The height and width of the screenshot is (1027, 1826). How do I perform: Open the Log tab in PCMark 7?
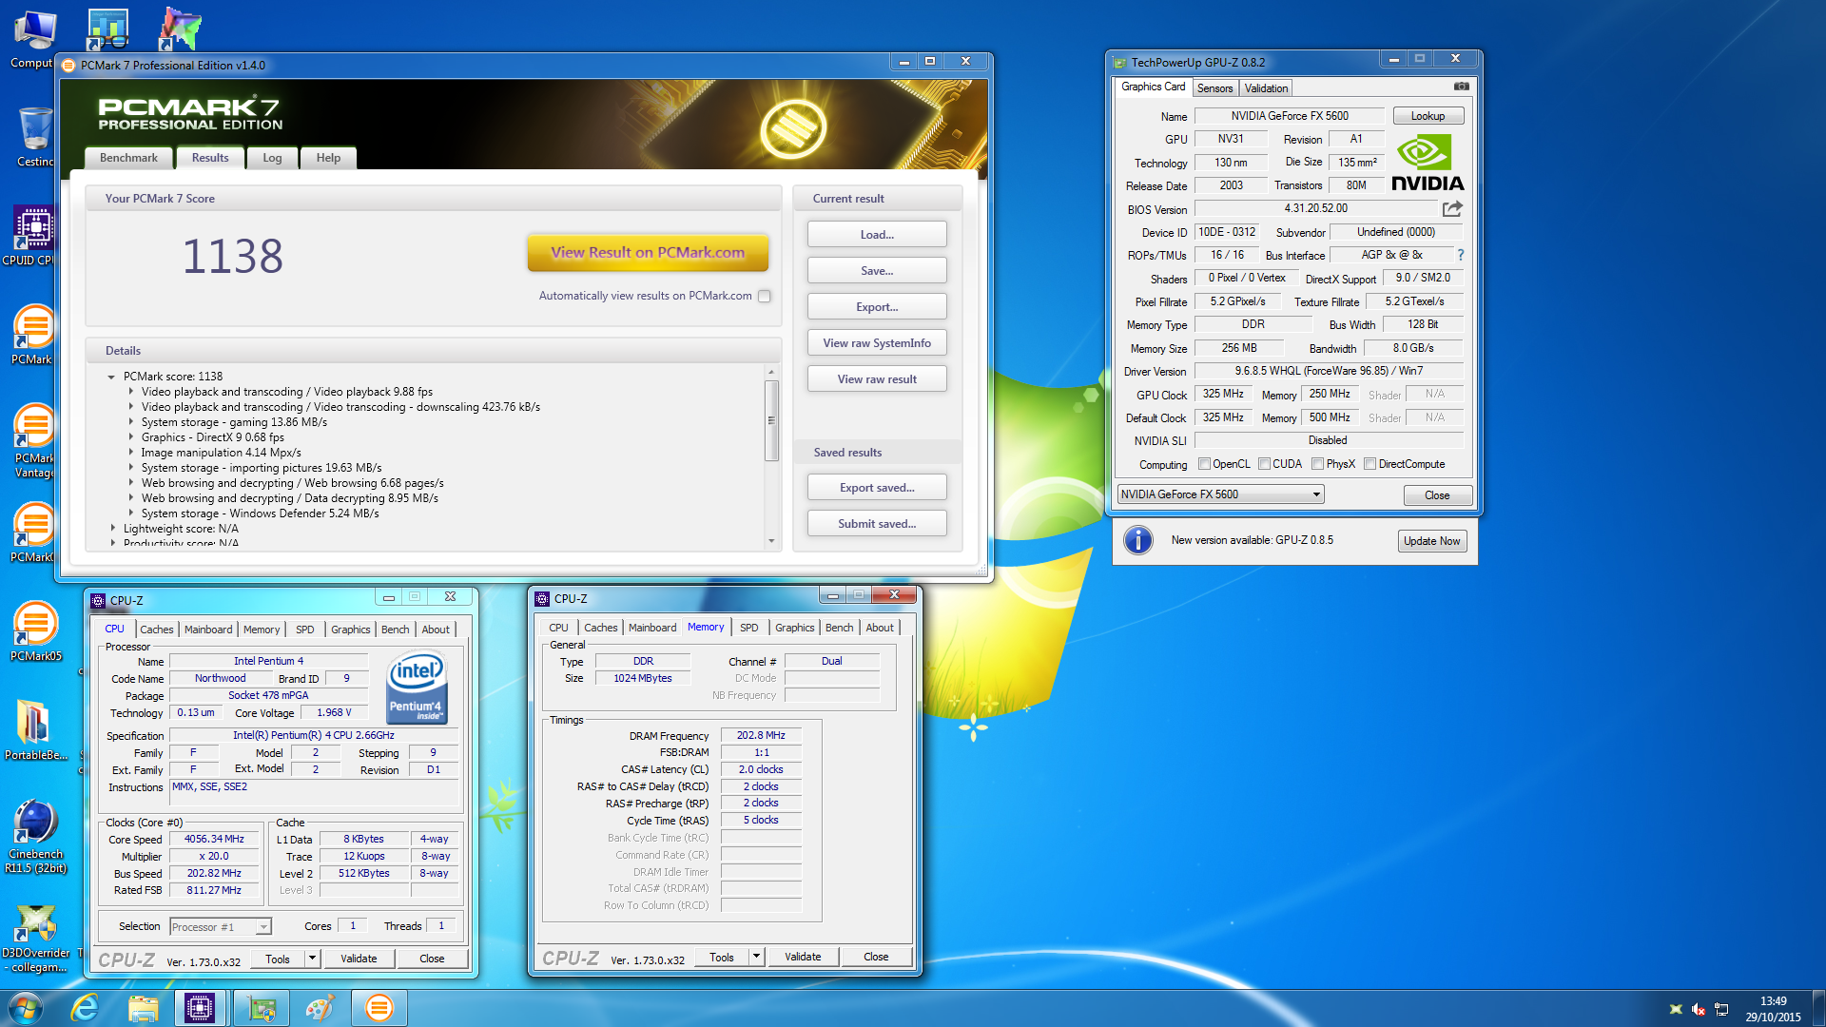[x=272, y=158]
